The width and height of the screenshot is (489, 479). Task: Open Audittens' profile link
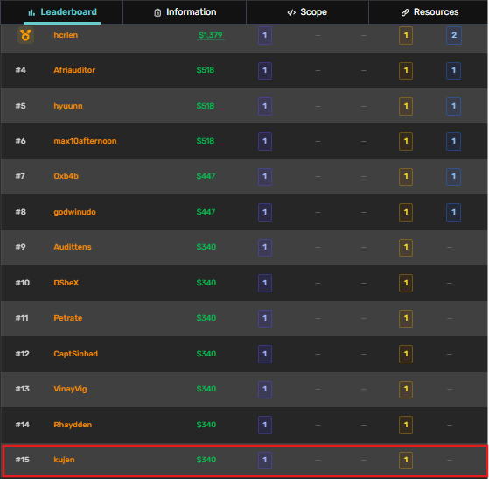pos(73,247)
